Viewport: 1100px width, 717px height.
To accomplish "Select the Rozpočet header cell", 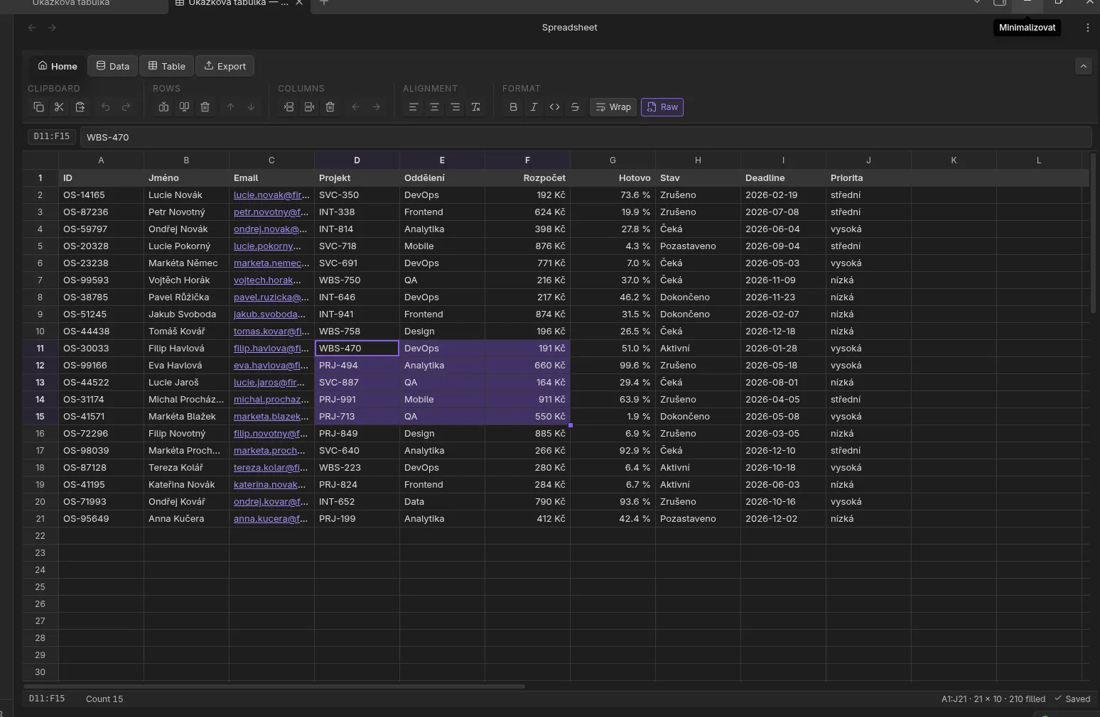I will point(527,178).
